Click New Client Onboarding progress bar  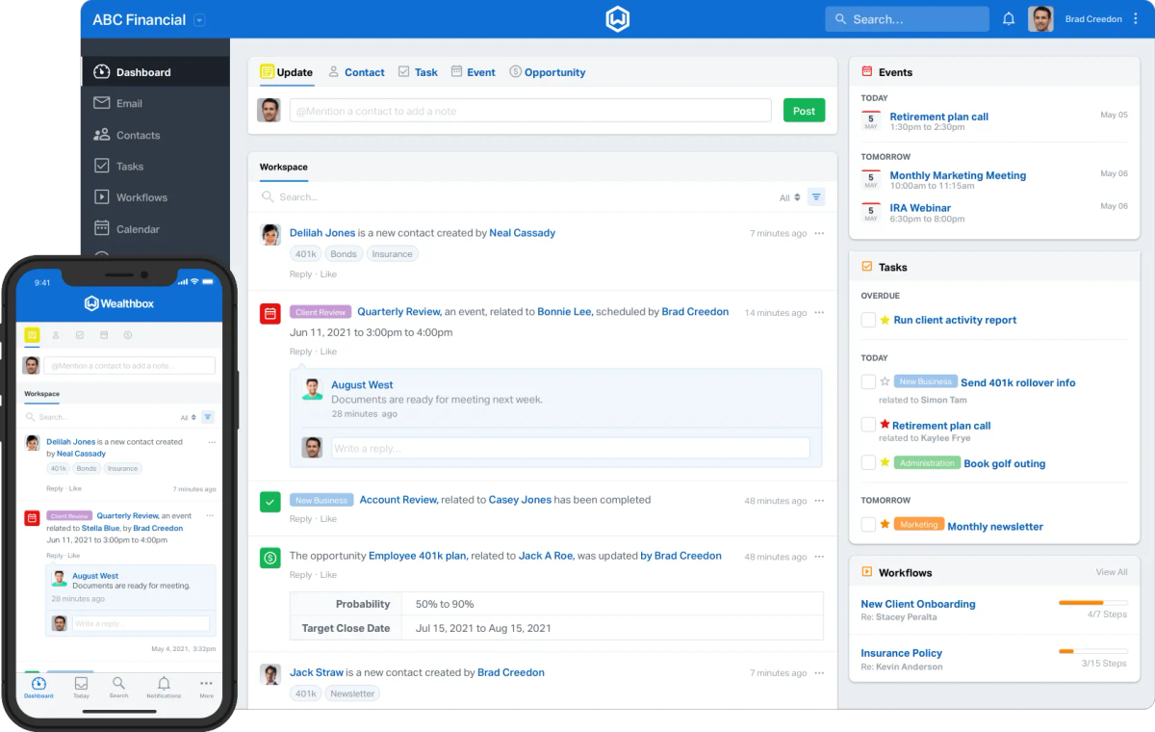point(1092,602)
